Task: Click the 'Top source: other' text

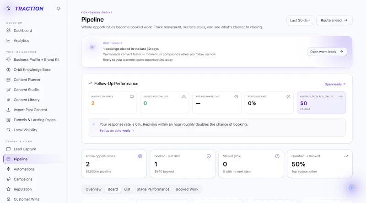Action: click(x=304, y=171)
